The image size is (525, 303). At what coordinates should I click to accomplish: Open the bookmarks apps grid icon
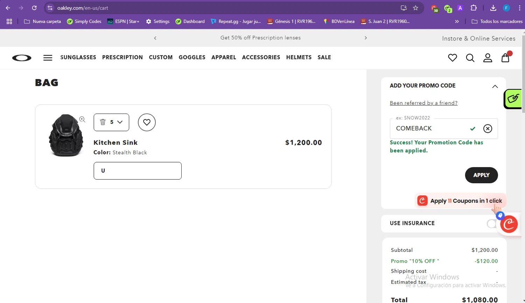click(9, 21)
